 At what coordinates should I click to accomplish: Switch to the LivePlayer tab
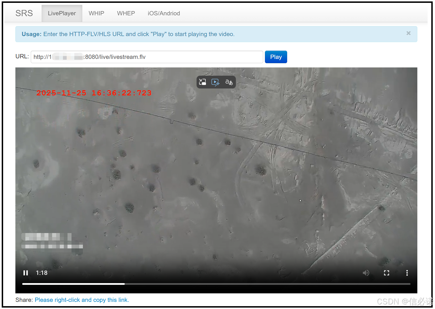click(x=62, y=13)
